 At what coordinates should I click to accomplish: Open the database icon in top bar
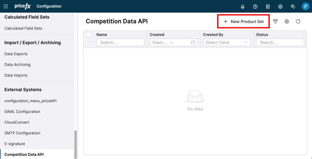pos(268,7)
